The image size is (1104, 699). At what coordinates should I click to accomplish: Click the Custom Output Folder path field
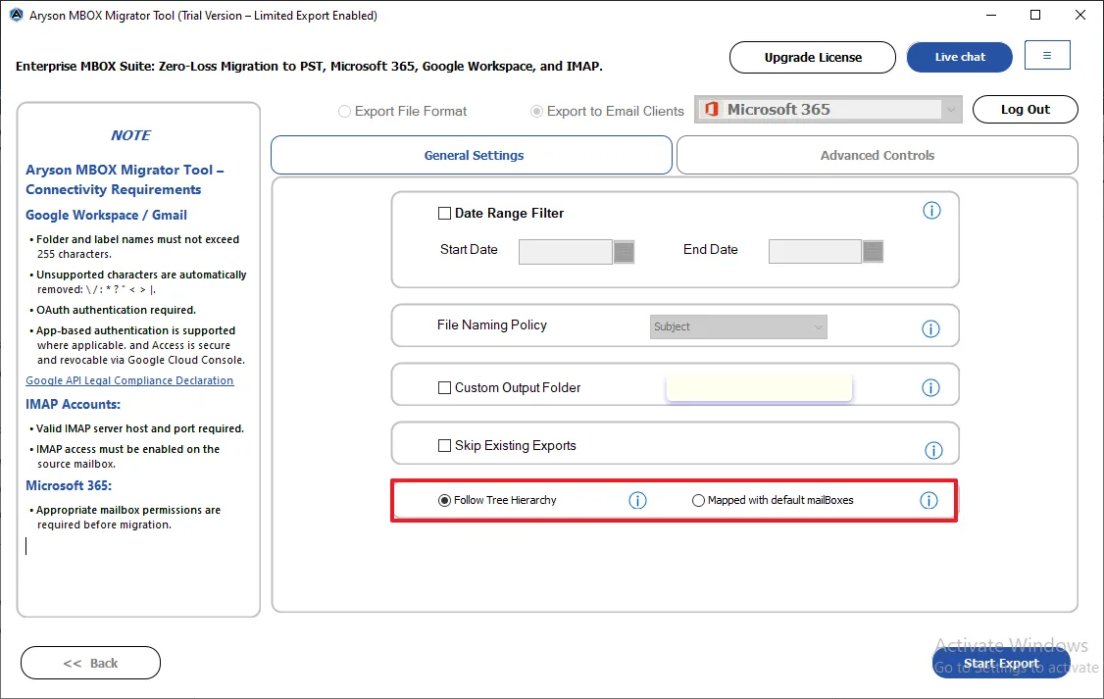(759, 388)
